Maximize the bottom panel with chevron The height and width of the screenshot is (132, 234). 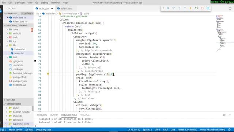[230, 115]
